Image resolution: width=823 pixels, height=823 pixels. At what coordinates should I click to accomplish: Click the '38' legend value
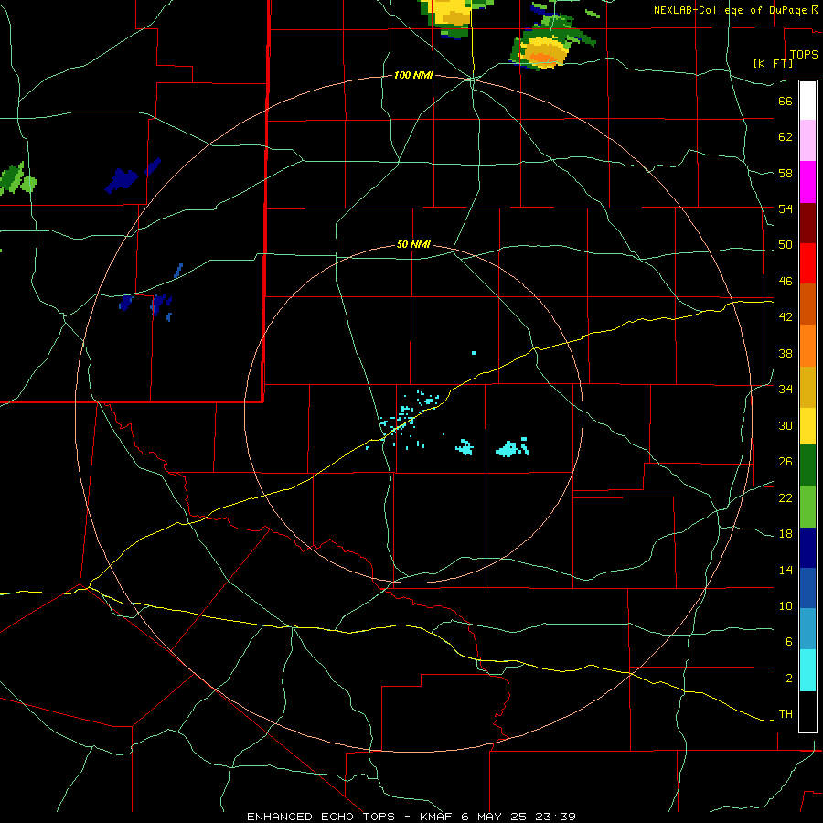point(786,353)
